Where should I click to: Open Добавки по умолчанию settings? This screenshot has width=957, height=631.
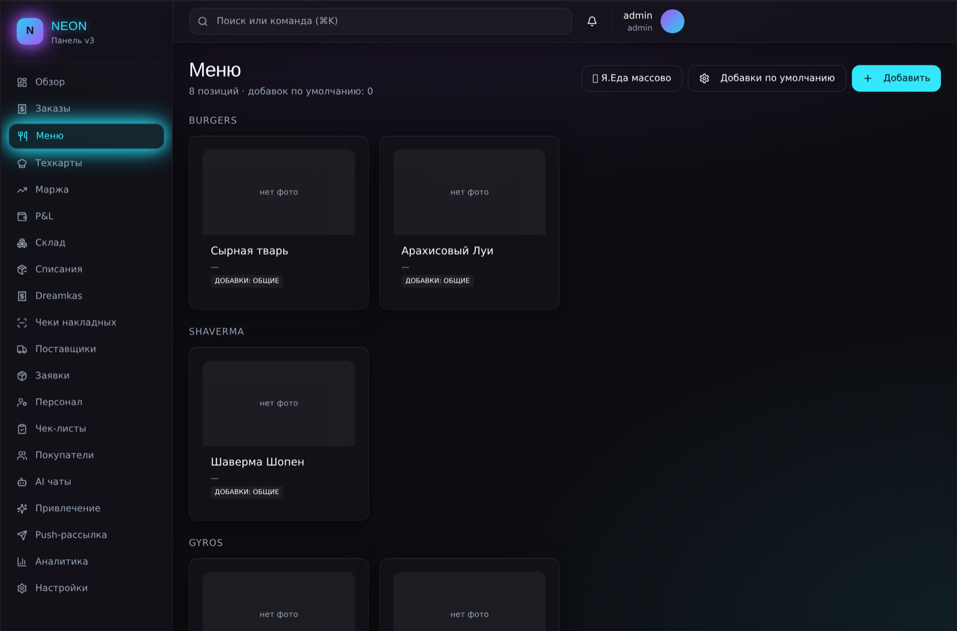click(767, 78)
